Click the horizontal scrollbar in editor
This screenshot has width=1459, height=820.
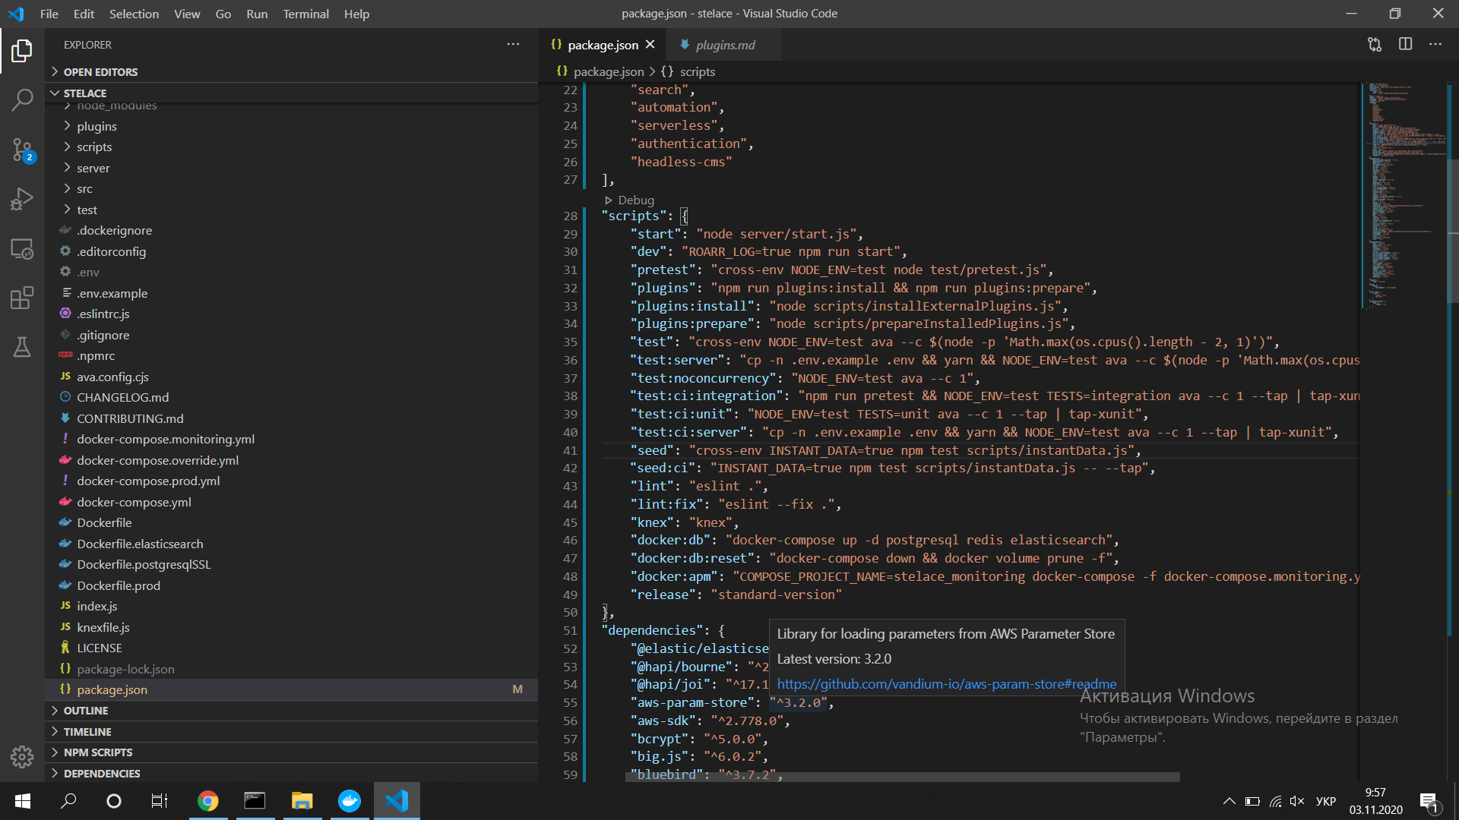coord(902,777)
